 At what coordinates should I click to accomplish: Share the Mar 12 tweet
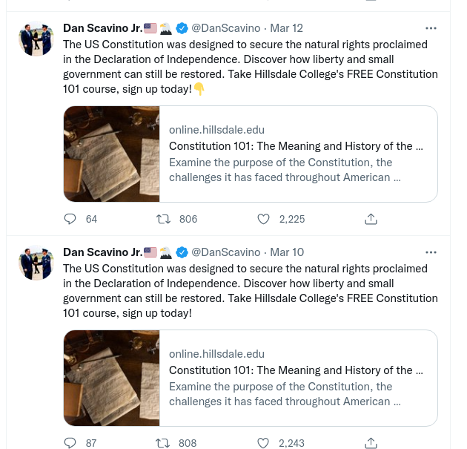371,219
